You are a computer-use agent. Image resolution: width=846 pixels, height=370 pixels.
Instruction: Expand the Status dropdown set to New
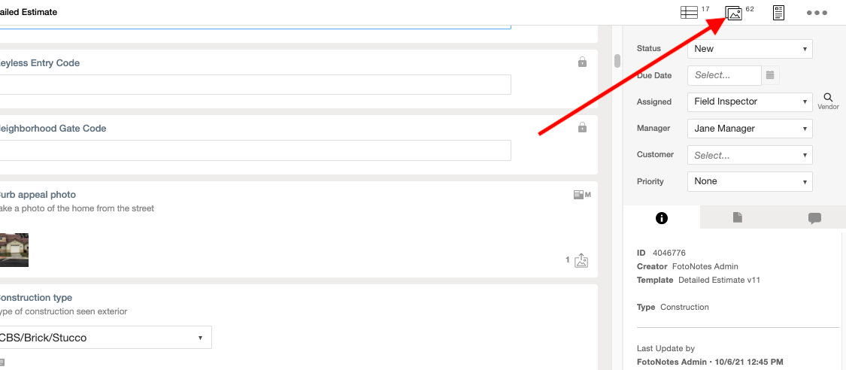click(x=750, y=49)
